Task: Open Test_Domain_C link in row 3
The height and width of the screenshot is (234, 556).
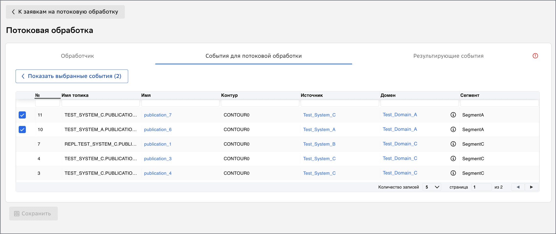Action: click(x=400, y=173)
